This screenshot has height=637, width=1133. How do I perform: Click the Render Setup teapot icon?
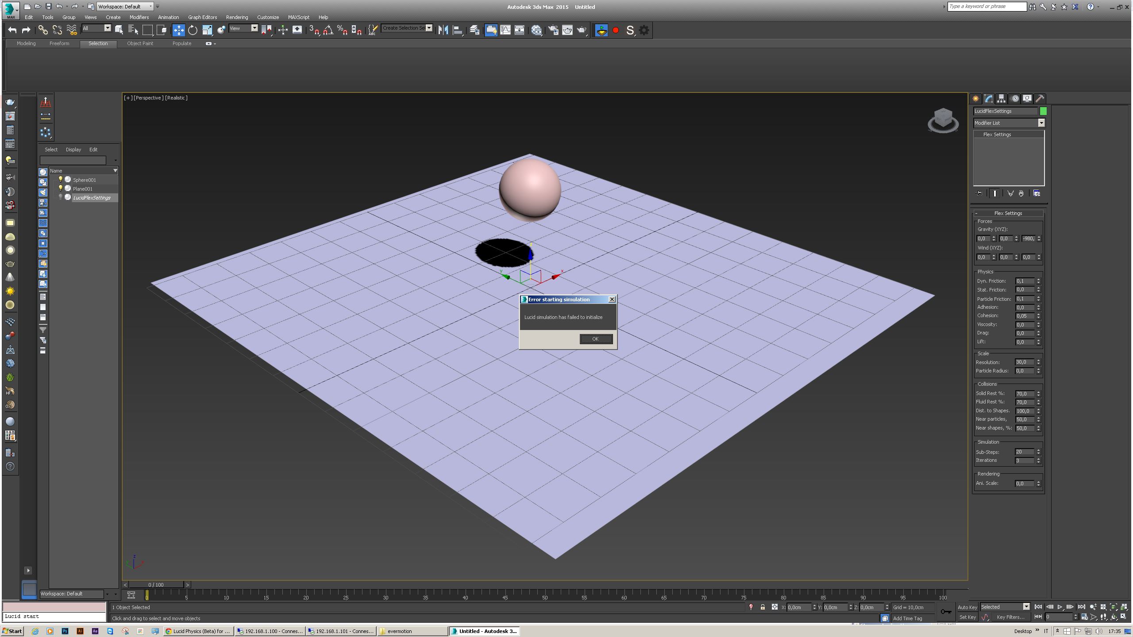(553, 30)
